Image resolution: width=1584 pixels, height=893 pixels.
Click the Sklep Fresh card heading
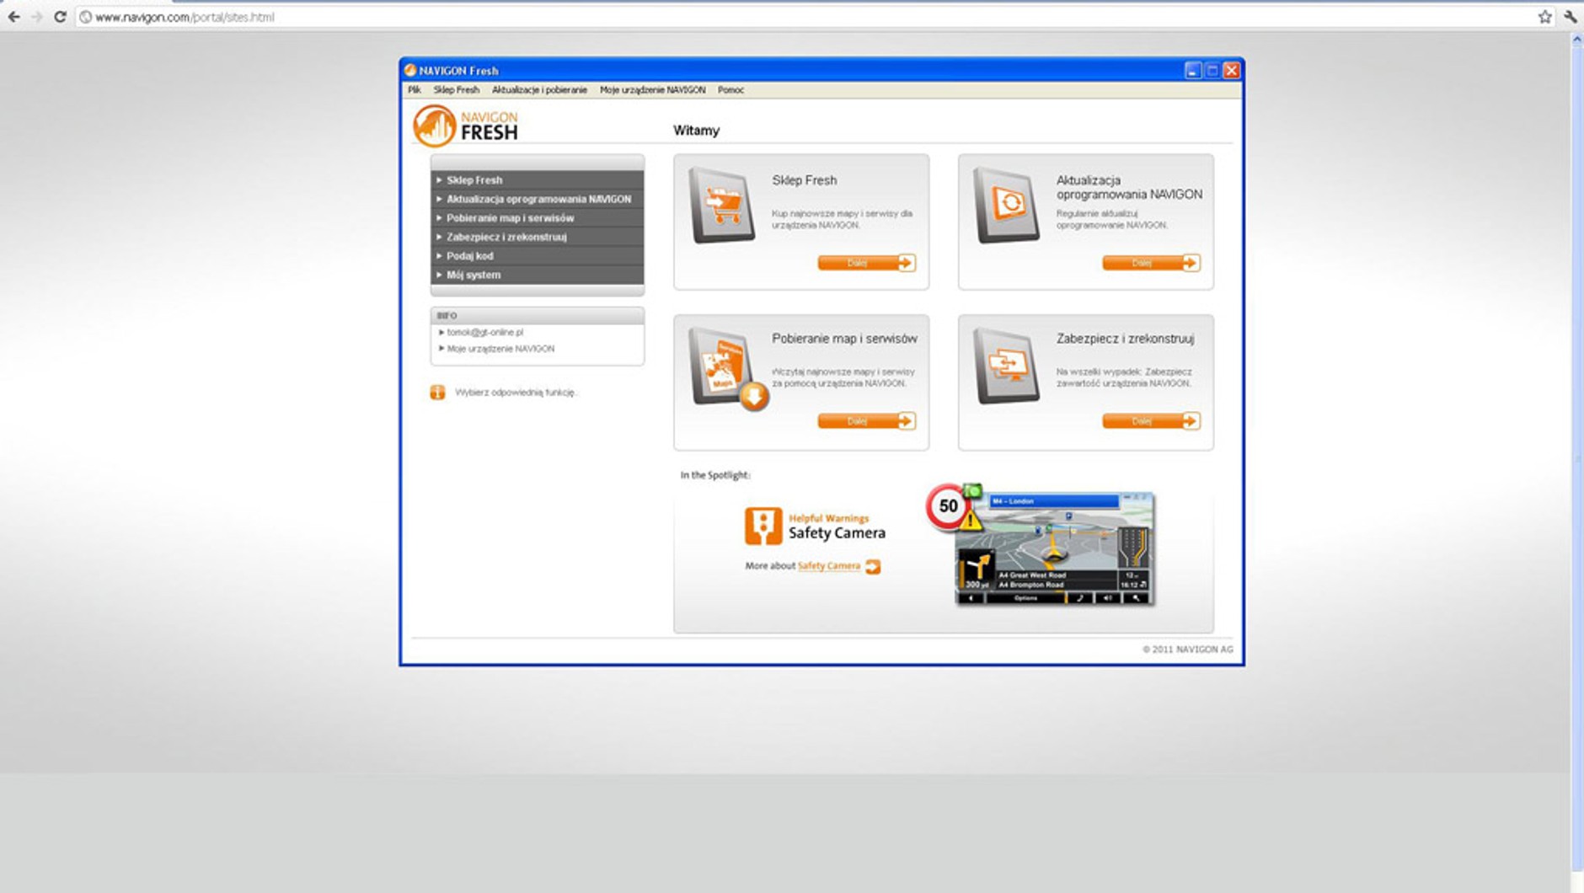tap(805, 180)
